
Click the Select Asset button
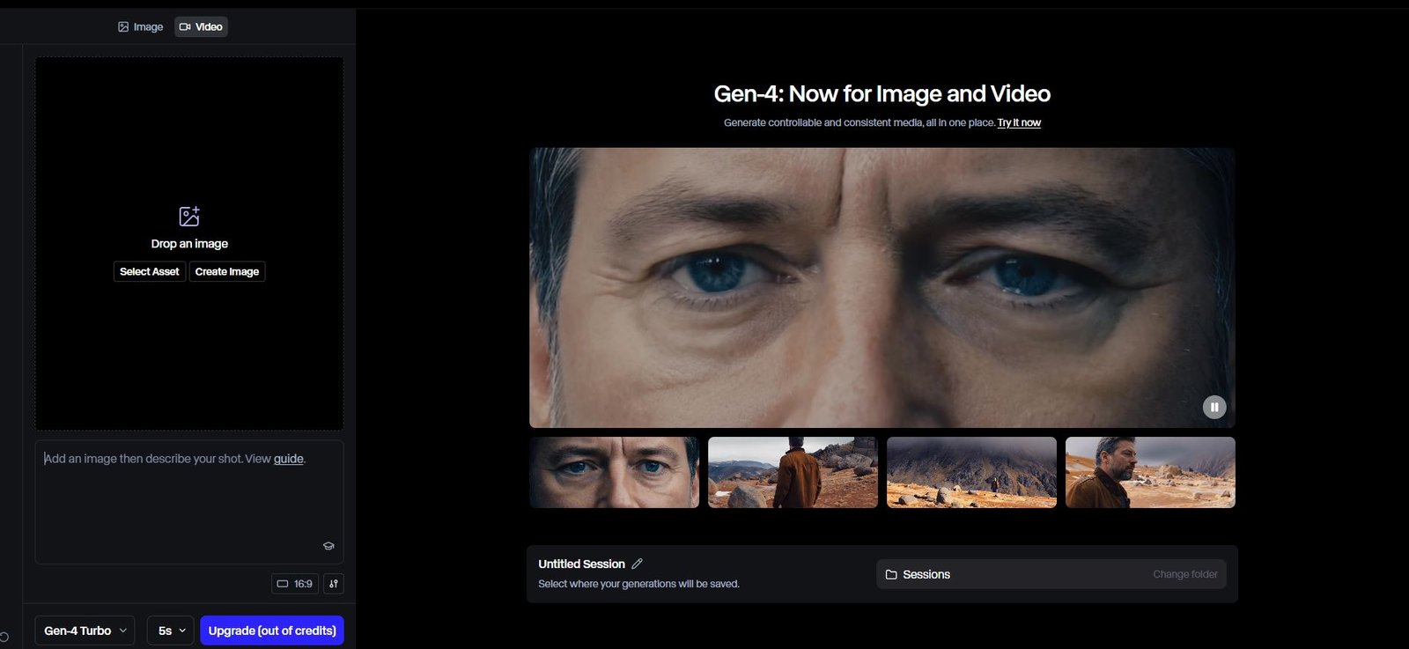pos(150,271)
